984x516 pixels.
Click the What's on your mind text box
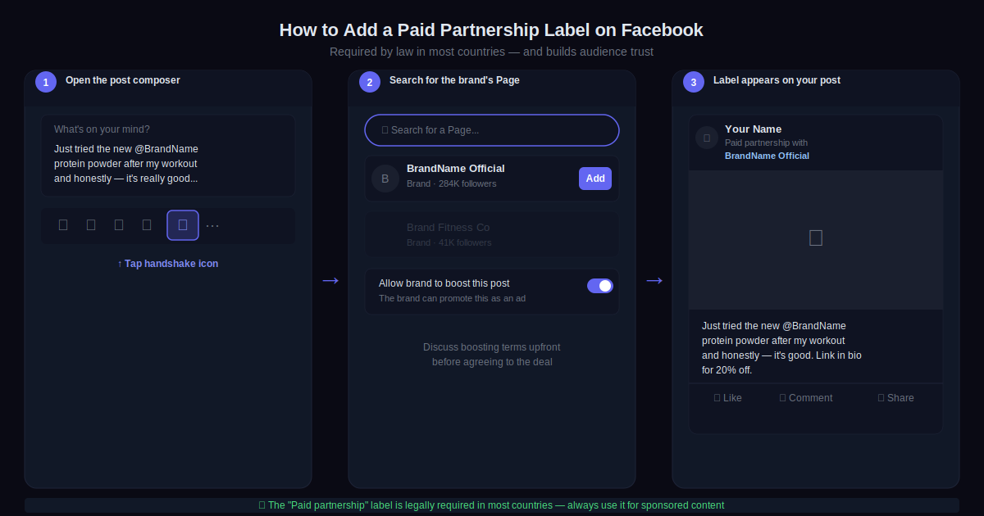pos(168,155)
